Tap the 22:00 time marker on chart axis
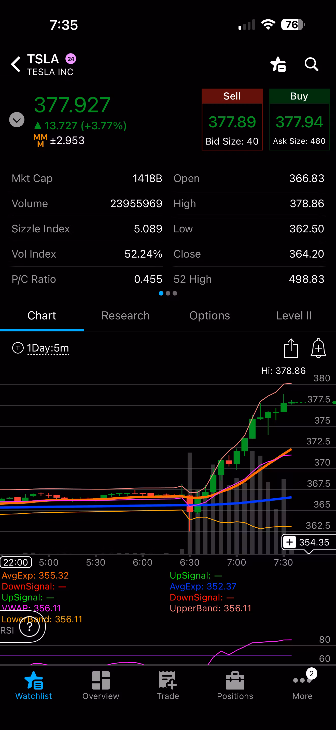Image resolution: width=336 pixels, height=730 pixels. (16, 562)
